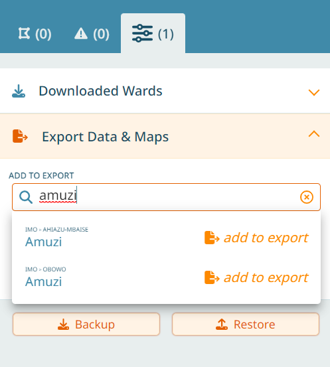
Task: Open the polygon areas tab
Action: 35,33
